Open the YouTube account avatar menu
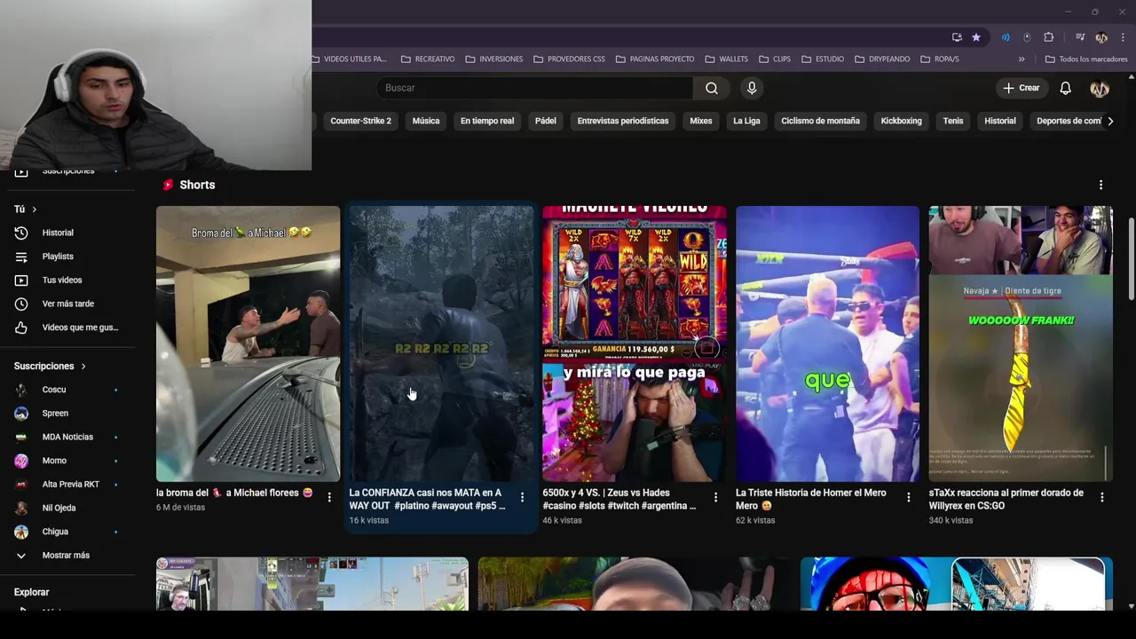 point(1100,89)
